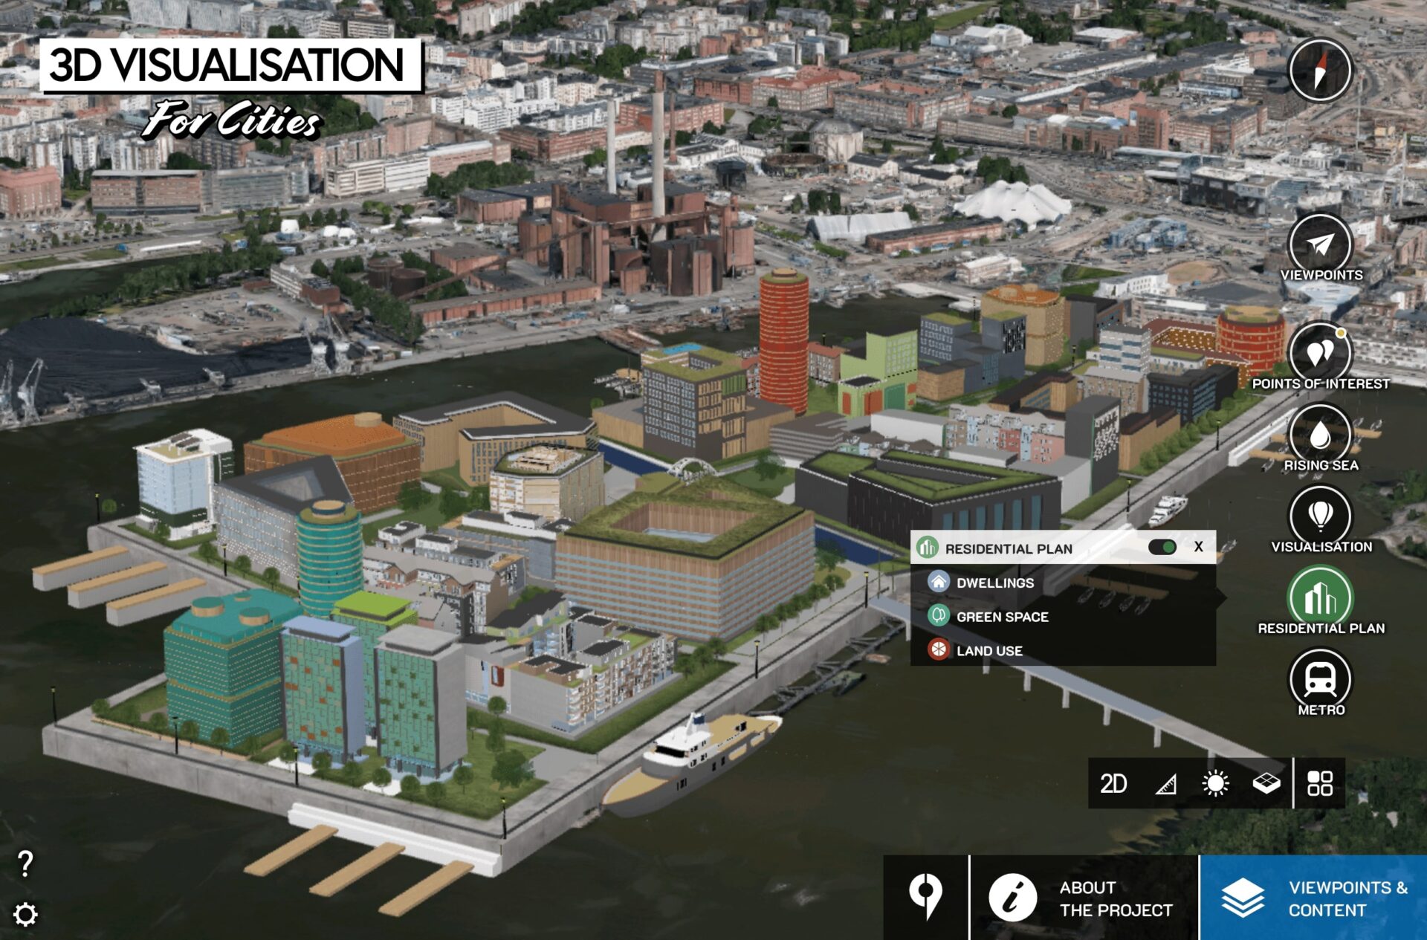1427x940 pixels.
Task: Select the Metro train icon
Action: 1320,678
